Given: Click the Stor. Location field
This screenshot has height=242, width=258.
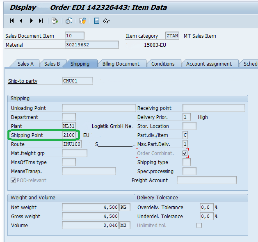Looking at the screenshot, I should click(x=190, y=126).
